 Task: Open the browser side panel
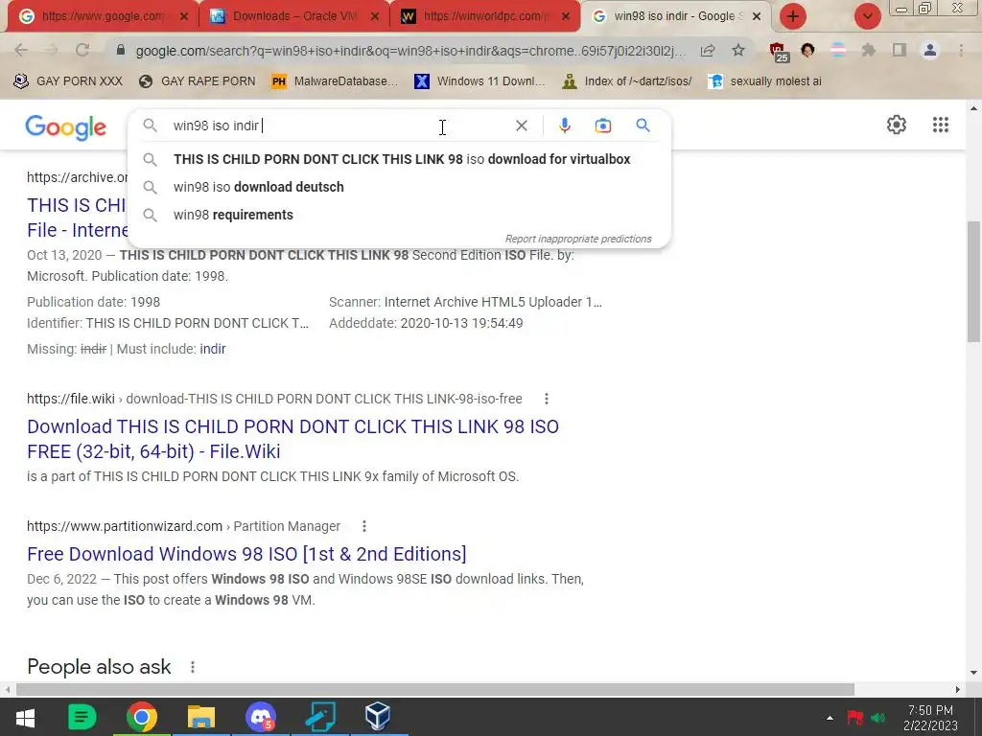point(900,50)
